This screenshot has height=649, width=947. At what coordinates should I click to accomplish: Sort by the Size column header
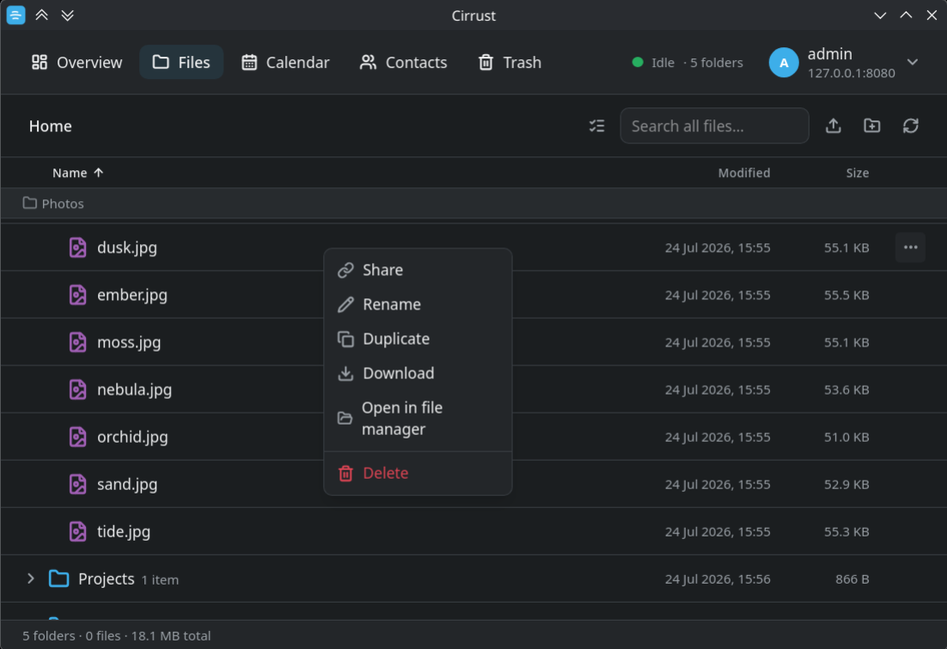point(857,173)
